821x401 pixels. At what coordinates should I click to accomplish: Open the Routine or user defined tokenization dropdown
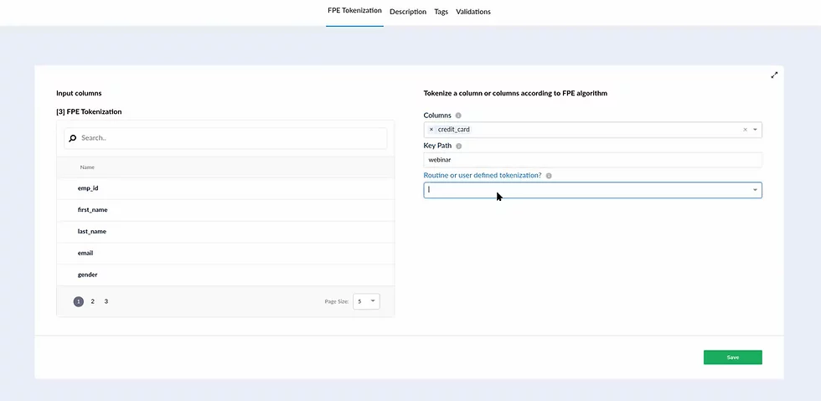593,190
